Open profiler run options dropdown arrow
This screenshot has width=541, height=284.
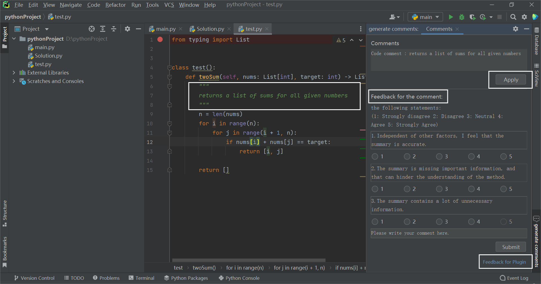click(x=491, y=17)
